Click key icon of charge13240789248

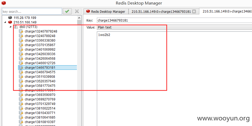click(x=21, y=36)
